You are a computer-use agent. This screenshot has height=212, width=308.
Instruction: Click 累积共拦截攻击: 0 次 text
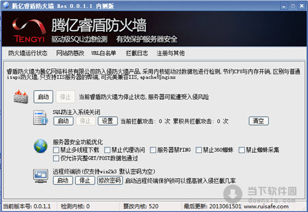[x=201, y=121]
